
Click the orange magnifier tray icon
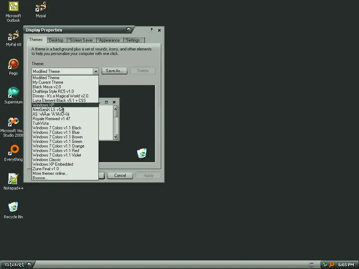coord(332,265)
